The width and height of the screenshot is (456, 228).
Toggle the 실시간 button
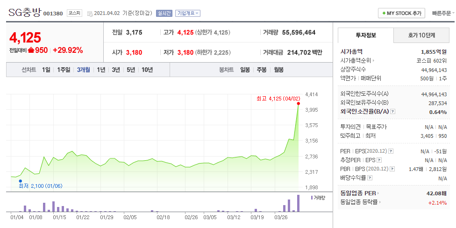pyautogui.click(x=164, y=14)
